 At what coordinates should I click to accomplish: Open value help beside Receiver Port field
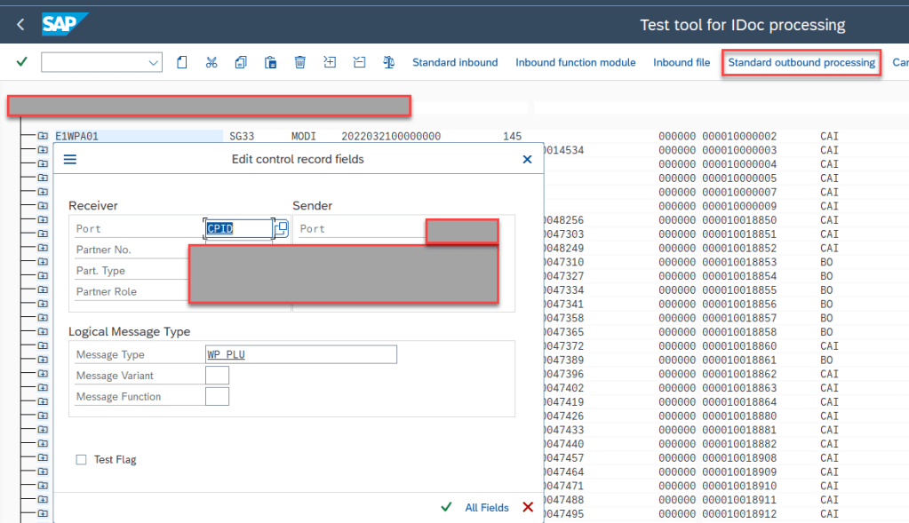282,228
